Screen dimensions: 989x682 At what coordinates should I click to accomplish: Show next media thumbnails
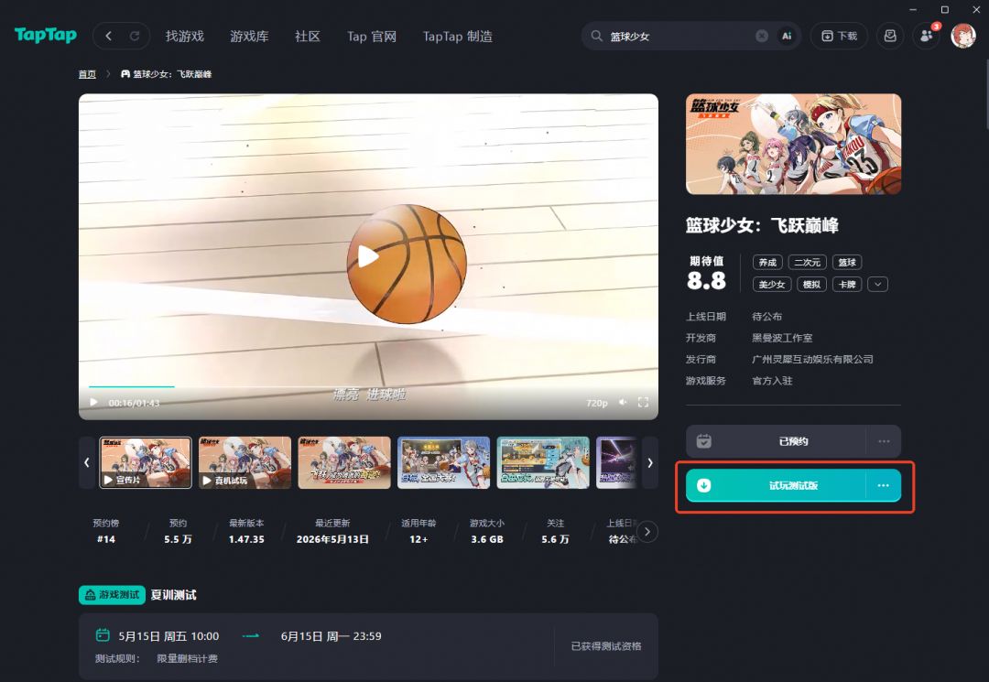click(649, 462)
